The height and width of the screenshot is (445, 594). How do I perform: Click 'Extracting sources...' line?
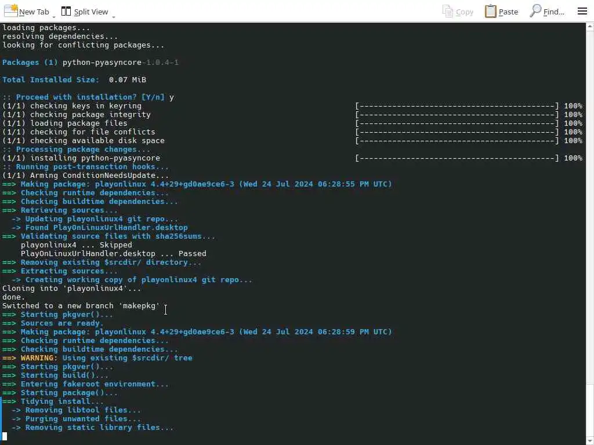(60, 271)
